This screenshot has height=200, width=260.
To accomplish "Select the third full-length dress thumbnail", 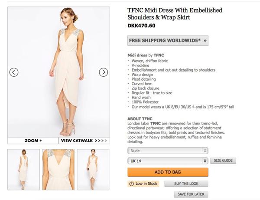I will (x=93, y=169).
